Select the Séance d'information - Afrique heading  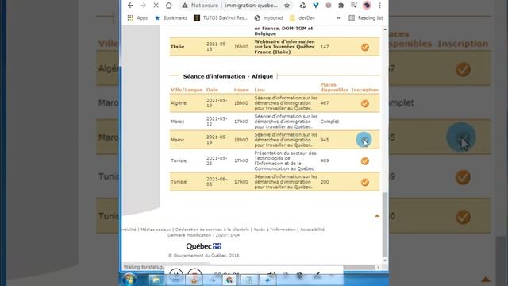(x=228, y=76)
